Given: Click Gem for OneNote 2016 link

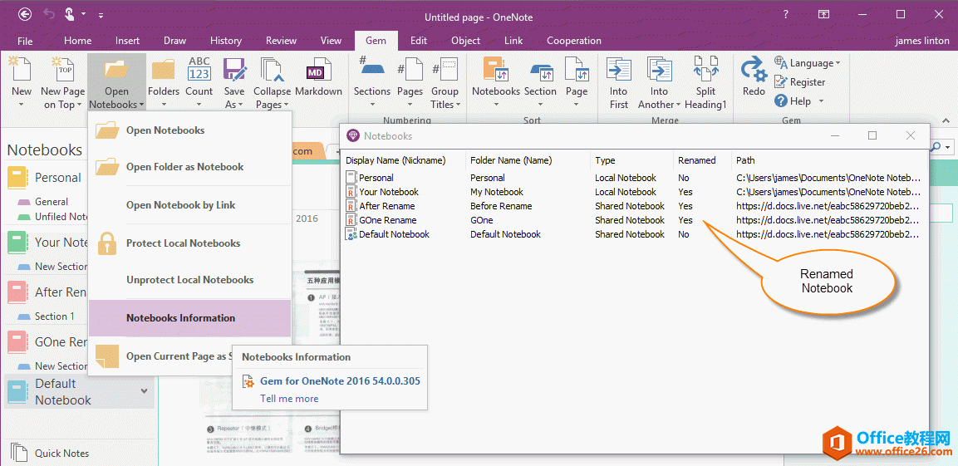Looking at the screenshot, I should coord(340,381).
